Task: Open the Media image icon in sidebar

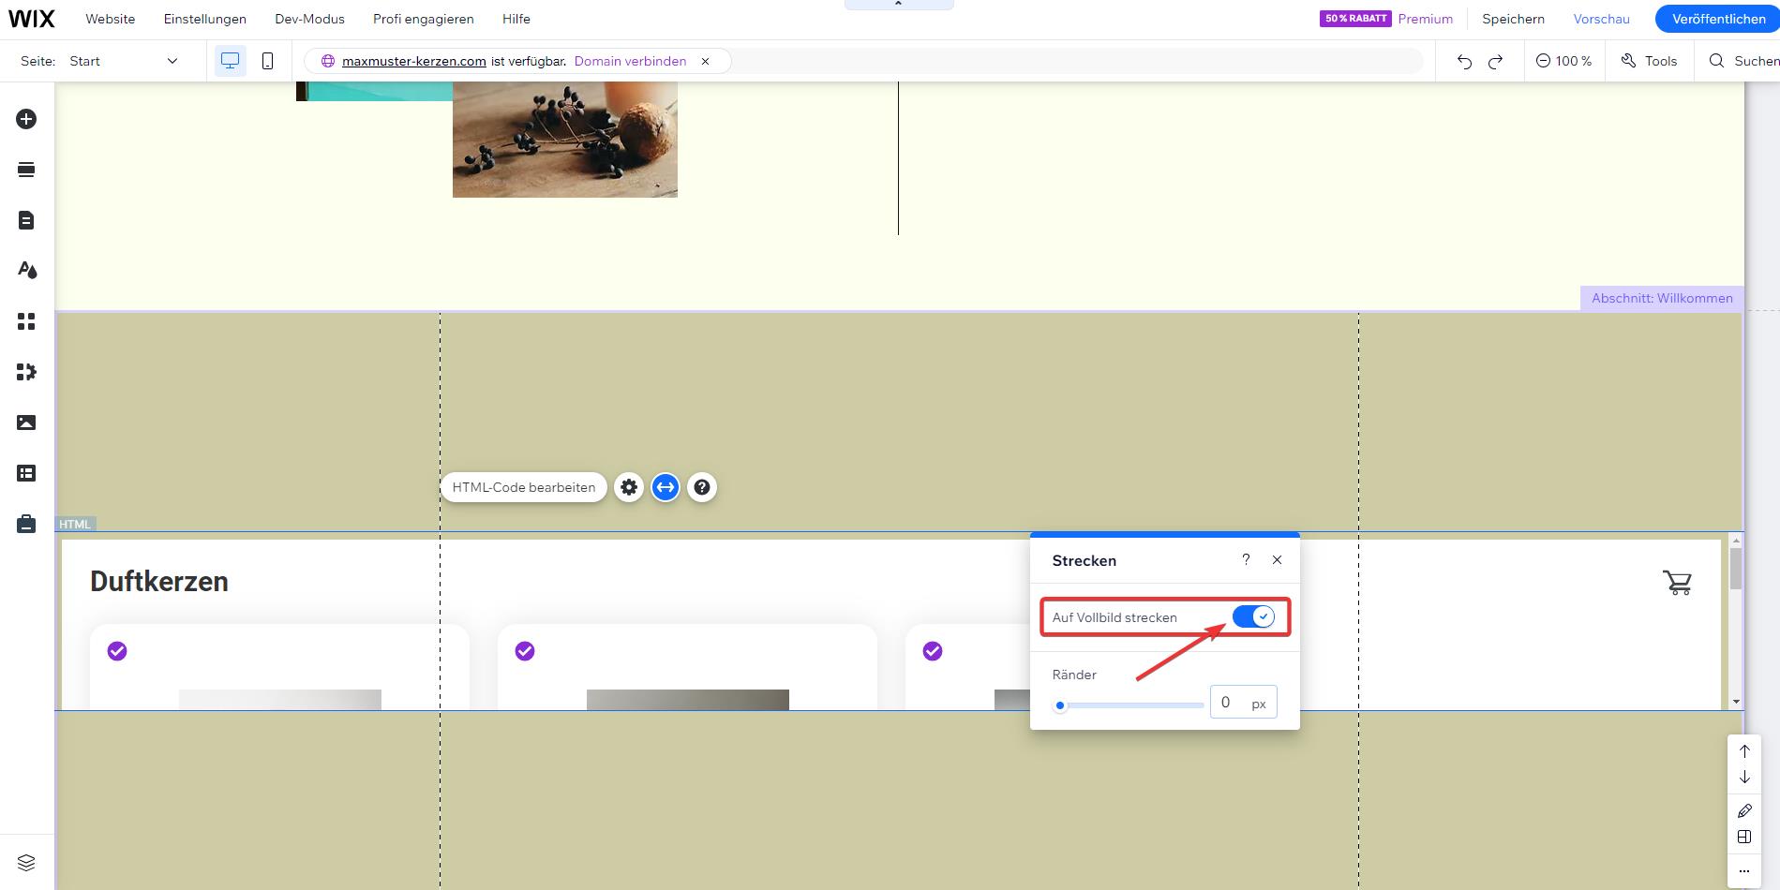Action: pyautogui.click(x=26, y=423)
